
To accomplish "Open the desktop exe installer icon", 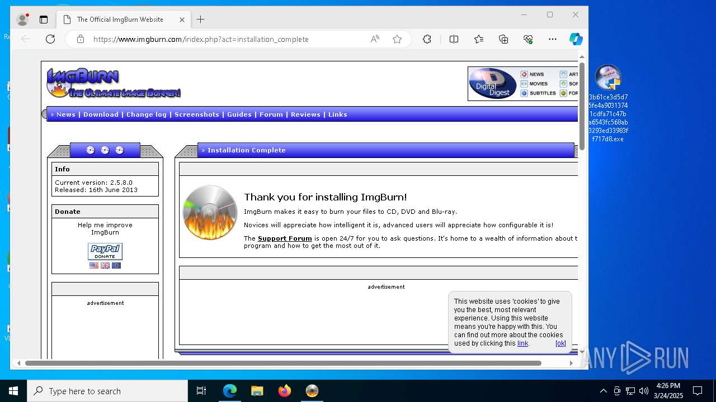I will coord(608,103).
